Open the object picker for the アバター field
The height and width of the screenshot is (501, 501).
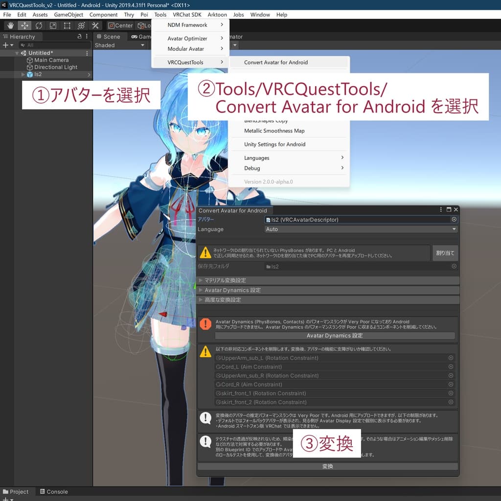coord(455,219)
